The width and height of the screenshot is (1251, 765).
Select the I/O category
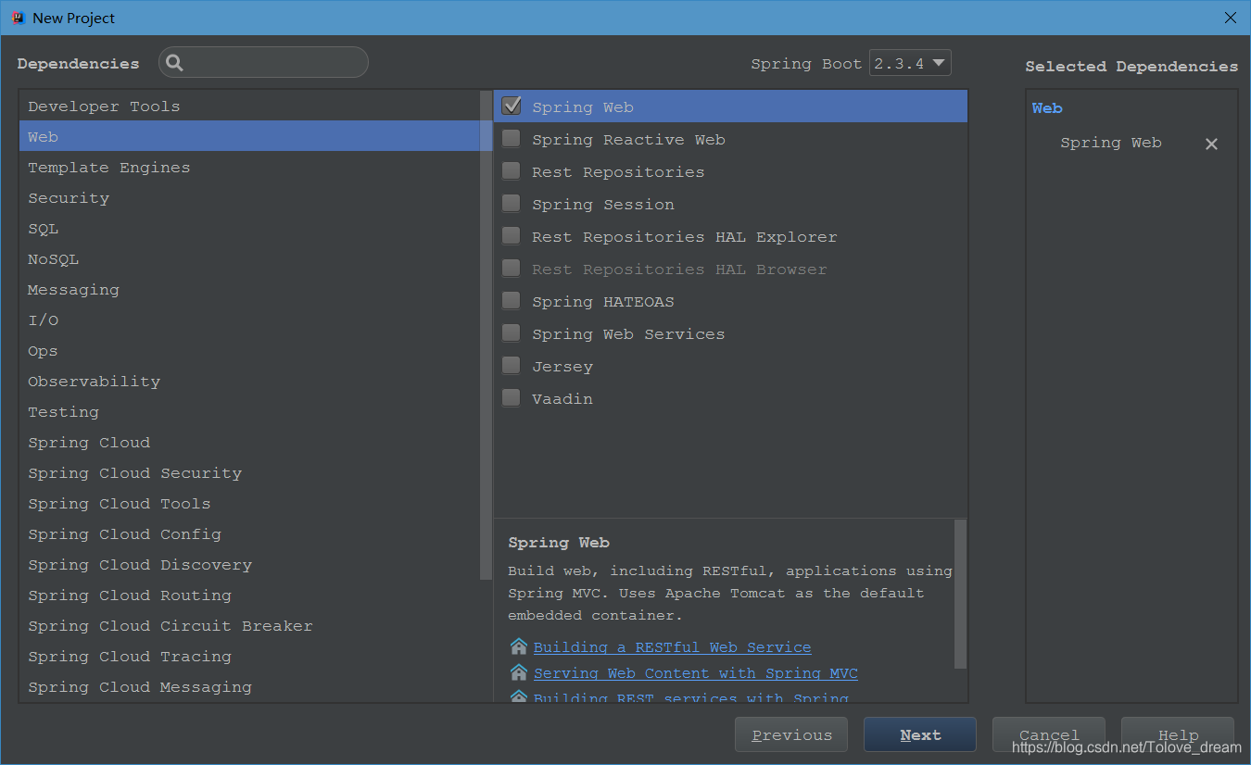pyautogui.click(x=250, y=320)
